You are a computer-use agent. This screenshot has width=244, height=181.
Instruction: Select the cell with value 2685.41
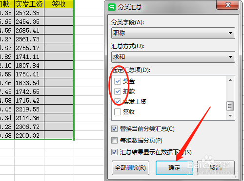[29, 30]
